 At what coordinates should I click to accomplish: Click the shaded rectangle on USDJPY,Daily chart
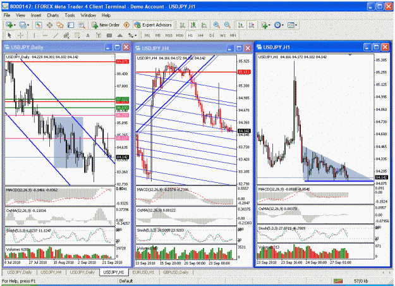click(x=68, y=142)
